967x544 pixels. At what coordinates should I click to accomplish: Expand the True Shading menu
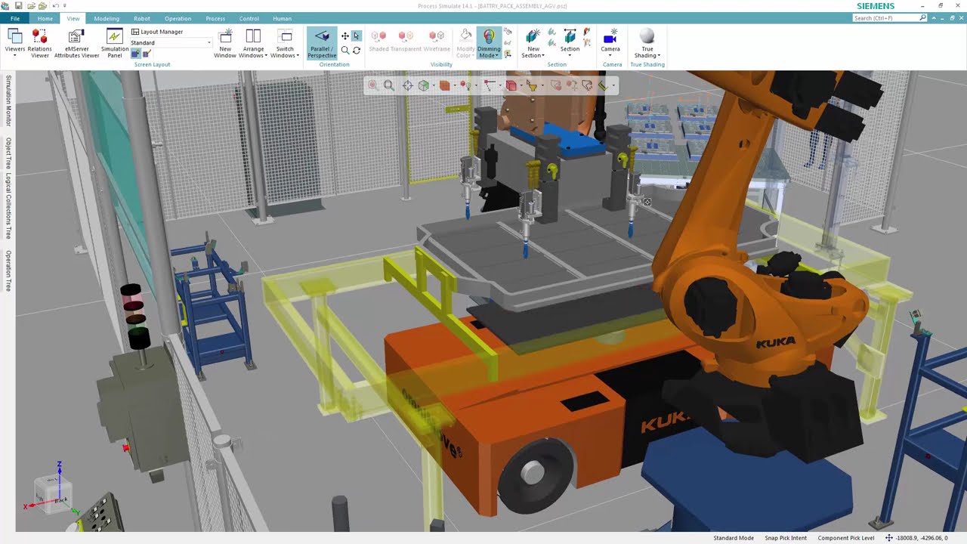[647, 44]
